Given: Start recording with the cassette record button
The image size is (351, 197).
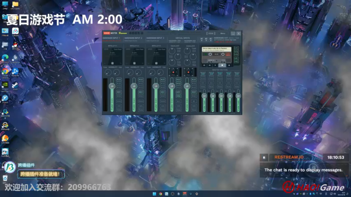Looking at the screenshot, I should pos(229,65).
